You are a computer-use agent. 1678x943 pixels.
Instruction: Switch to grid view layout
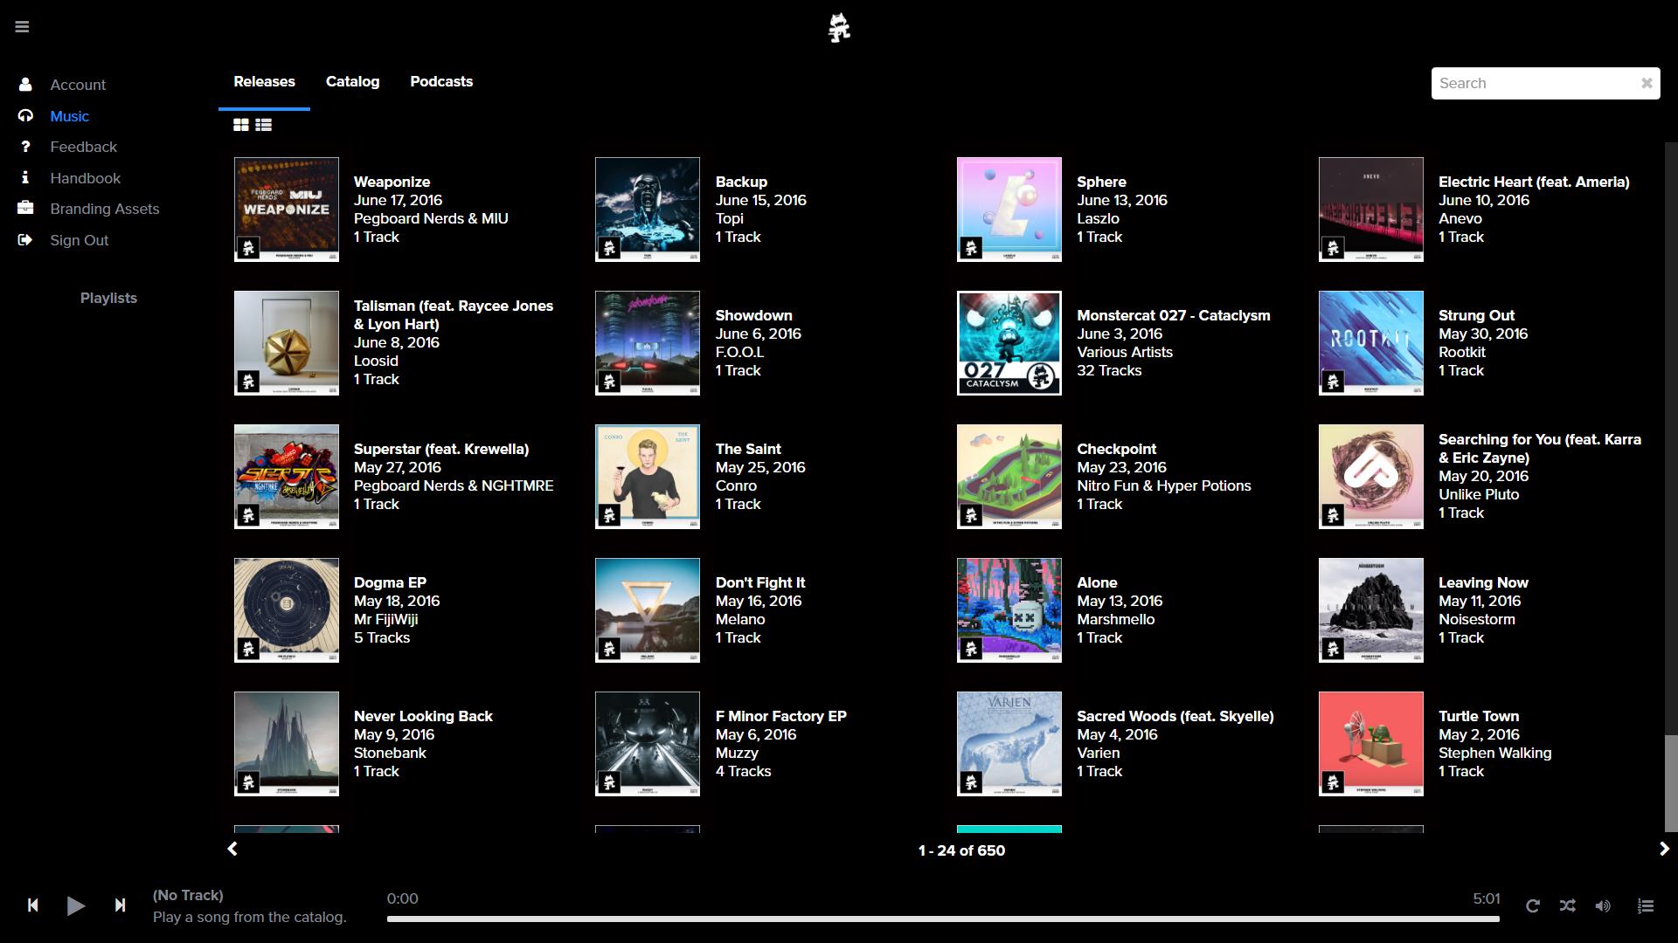tap(241, 125)
